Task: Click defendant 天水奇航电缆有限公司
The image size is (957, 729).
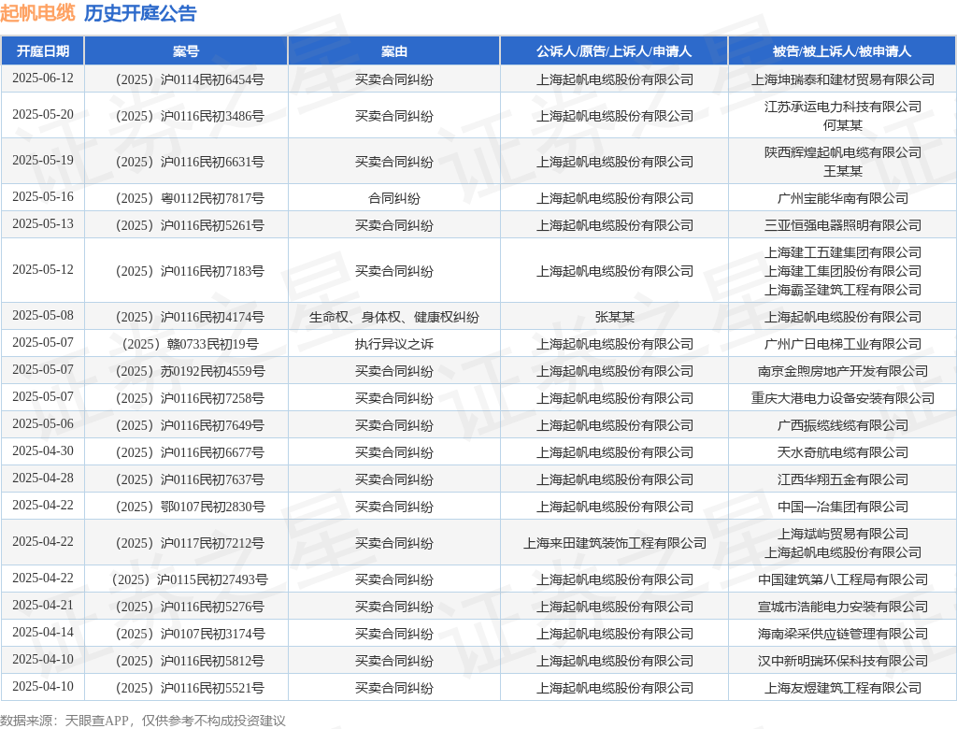Action: coord(842,452)
